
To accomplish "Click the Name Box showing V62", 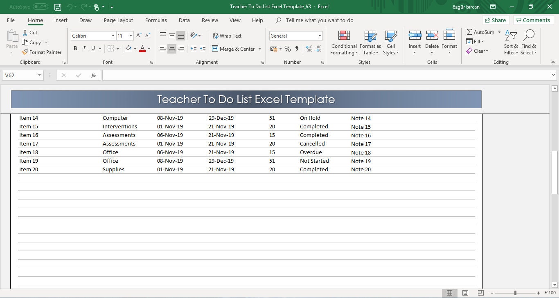I will click(x=20, y=75).
